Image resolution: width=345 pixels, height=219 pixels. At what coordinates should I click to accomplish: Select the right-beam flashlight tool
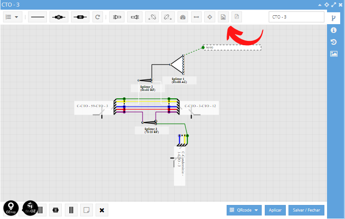135,17
